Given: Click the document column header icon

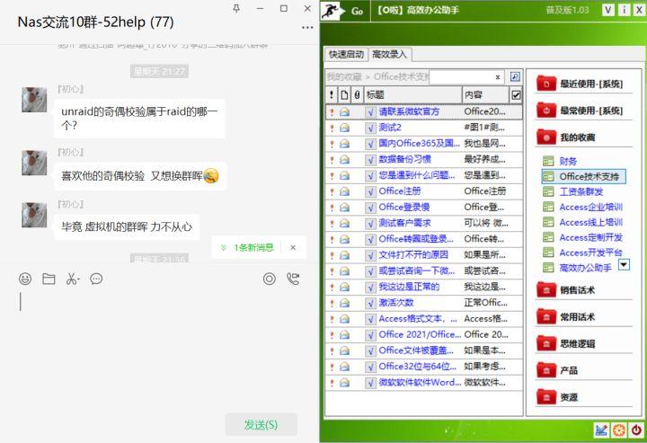Looking at the screenshot, I should [344, 95].
